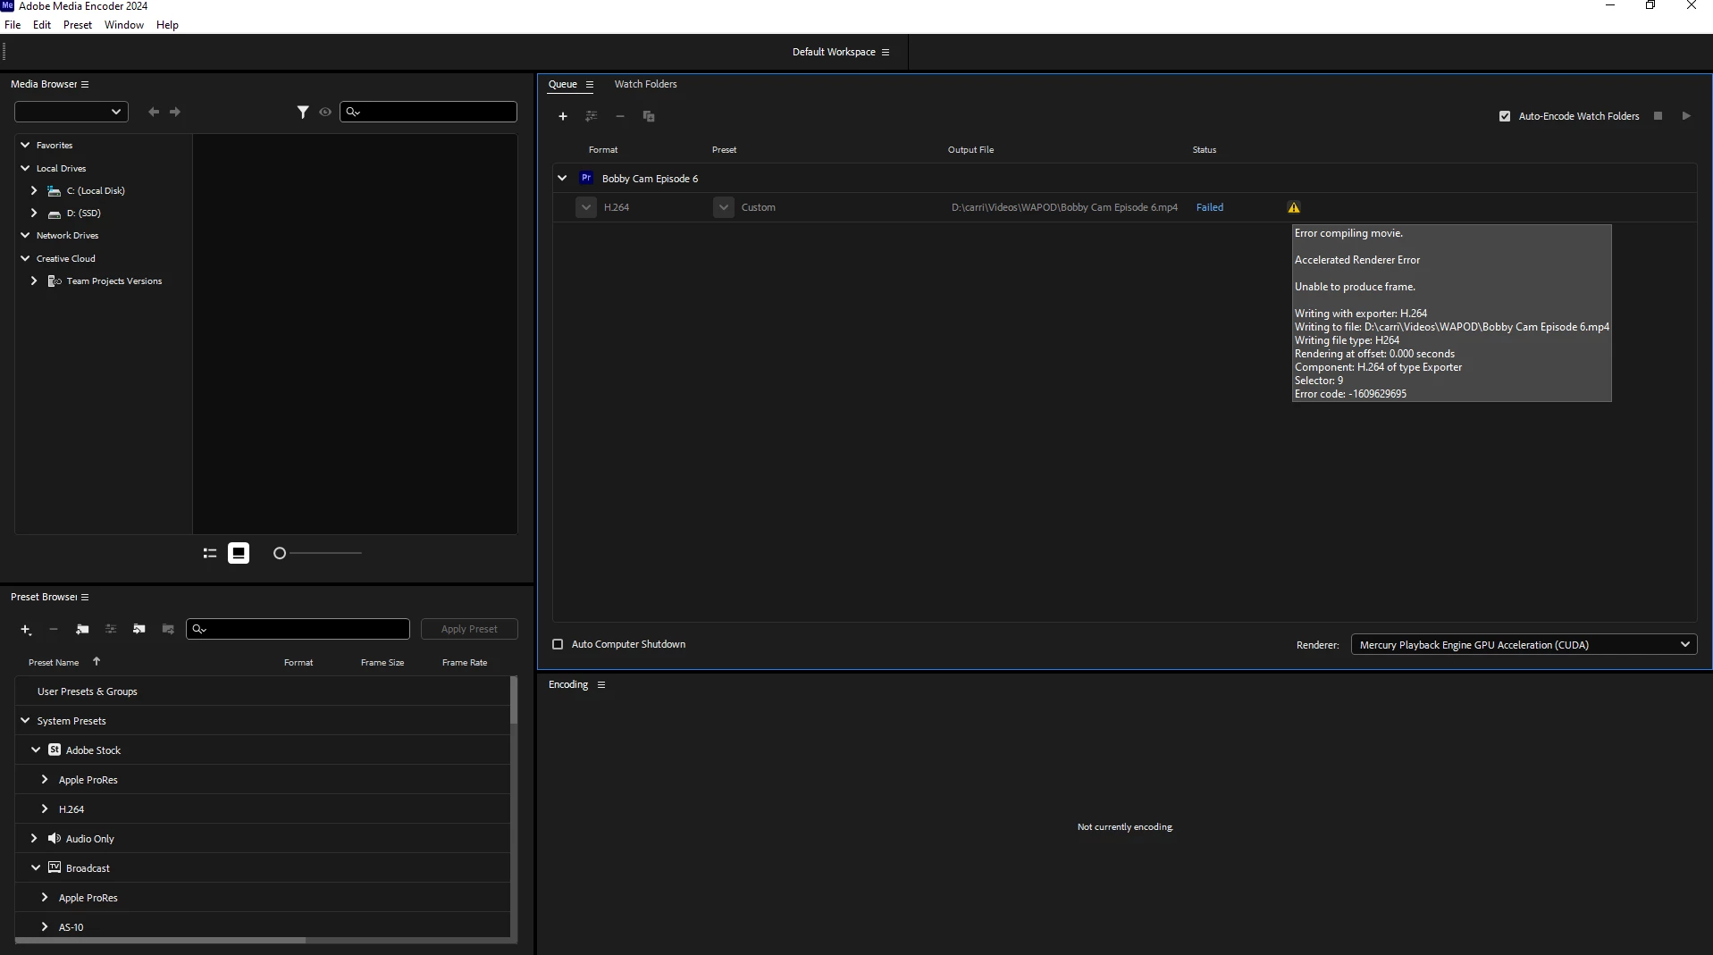Image resolution: width=1713 pixels, height=955 pixels.
Task: Expand the AS-10 preset group
Action: tap(45, 926)
